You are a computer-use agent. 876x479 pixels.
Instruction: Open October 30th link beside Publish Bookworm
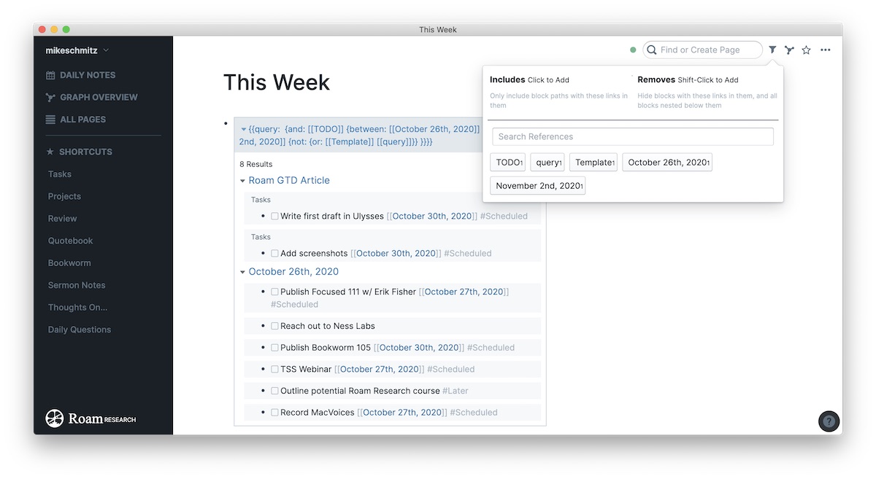(x=419, y=348)
